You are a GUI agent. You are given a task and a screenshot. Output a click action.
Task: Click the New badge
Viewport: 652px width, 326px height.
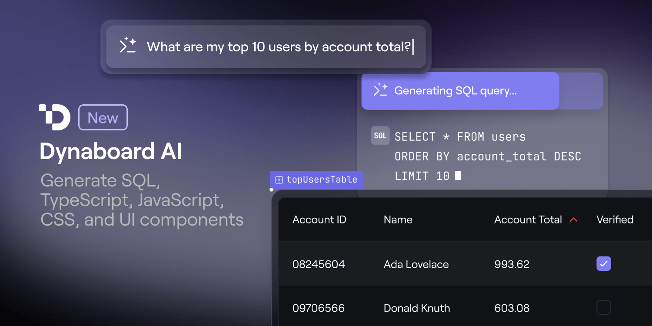[103, 117]
